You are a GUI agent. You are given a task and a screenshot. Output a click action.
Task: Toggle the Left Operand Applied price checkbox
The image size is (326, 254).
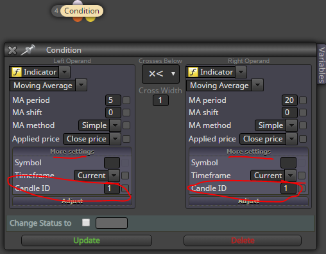[126, 139]
